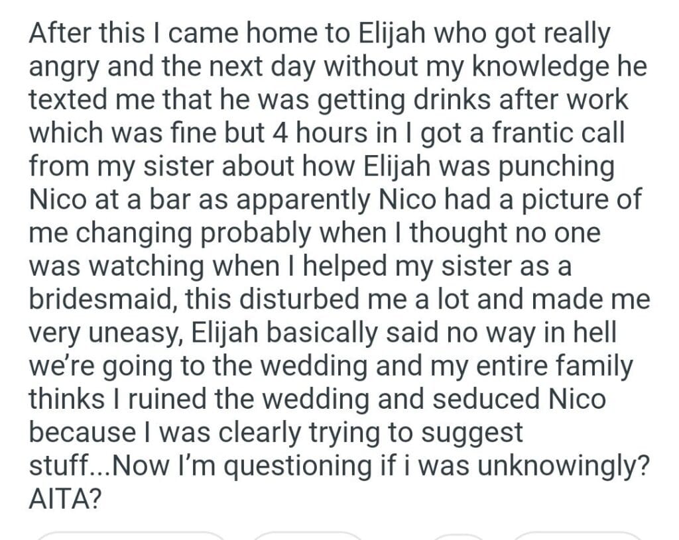Click the word "bridesmaid" in the post
The width and height of the screenshot is (679, 540).
[99, 299]
